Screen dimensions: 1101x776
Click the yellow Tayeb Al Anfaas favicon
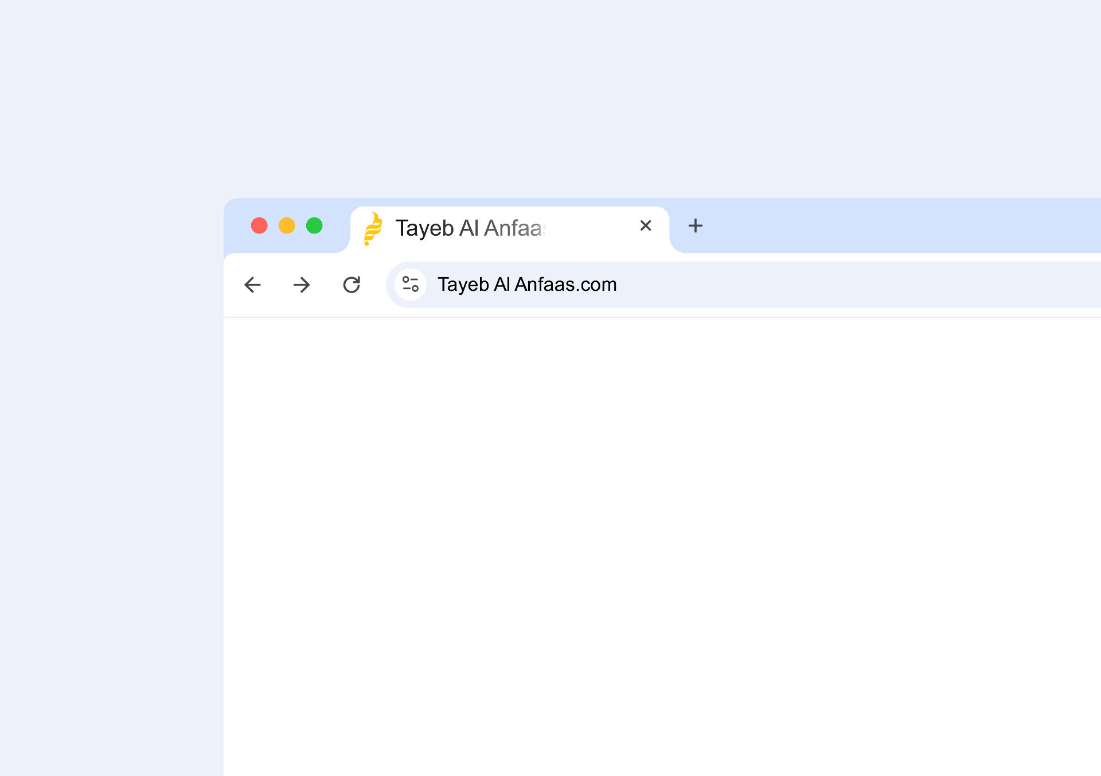[373, 228]
